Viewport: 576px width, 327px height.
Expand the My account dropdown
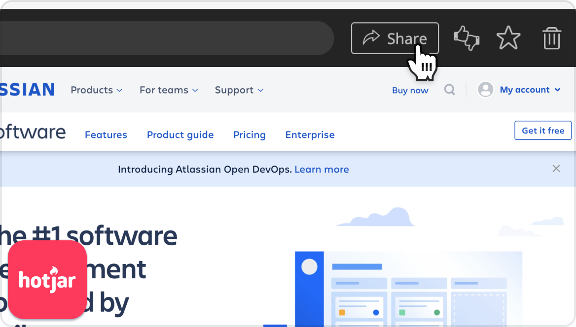tap(530, 90)
